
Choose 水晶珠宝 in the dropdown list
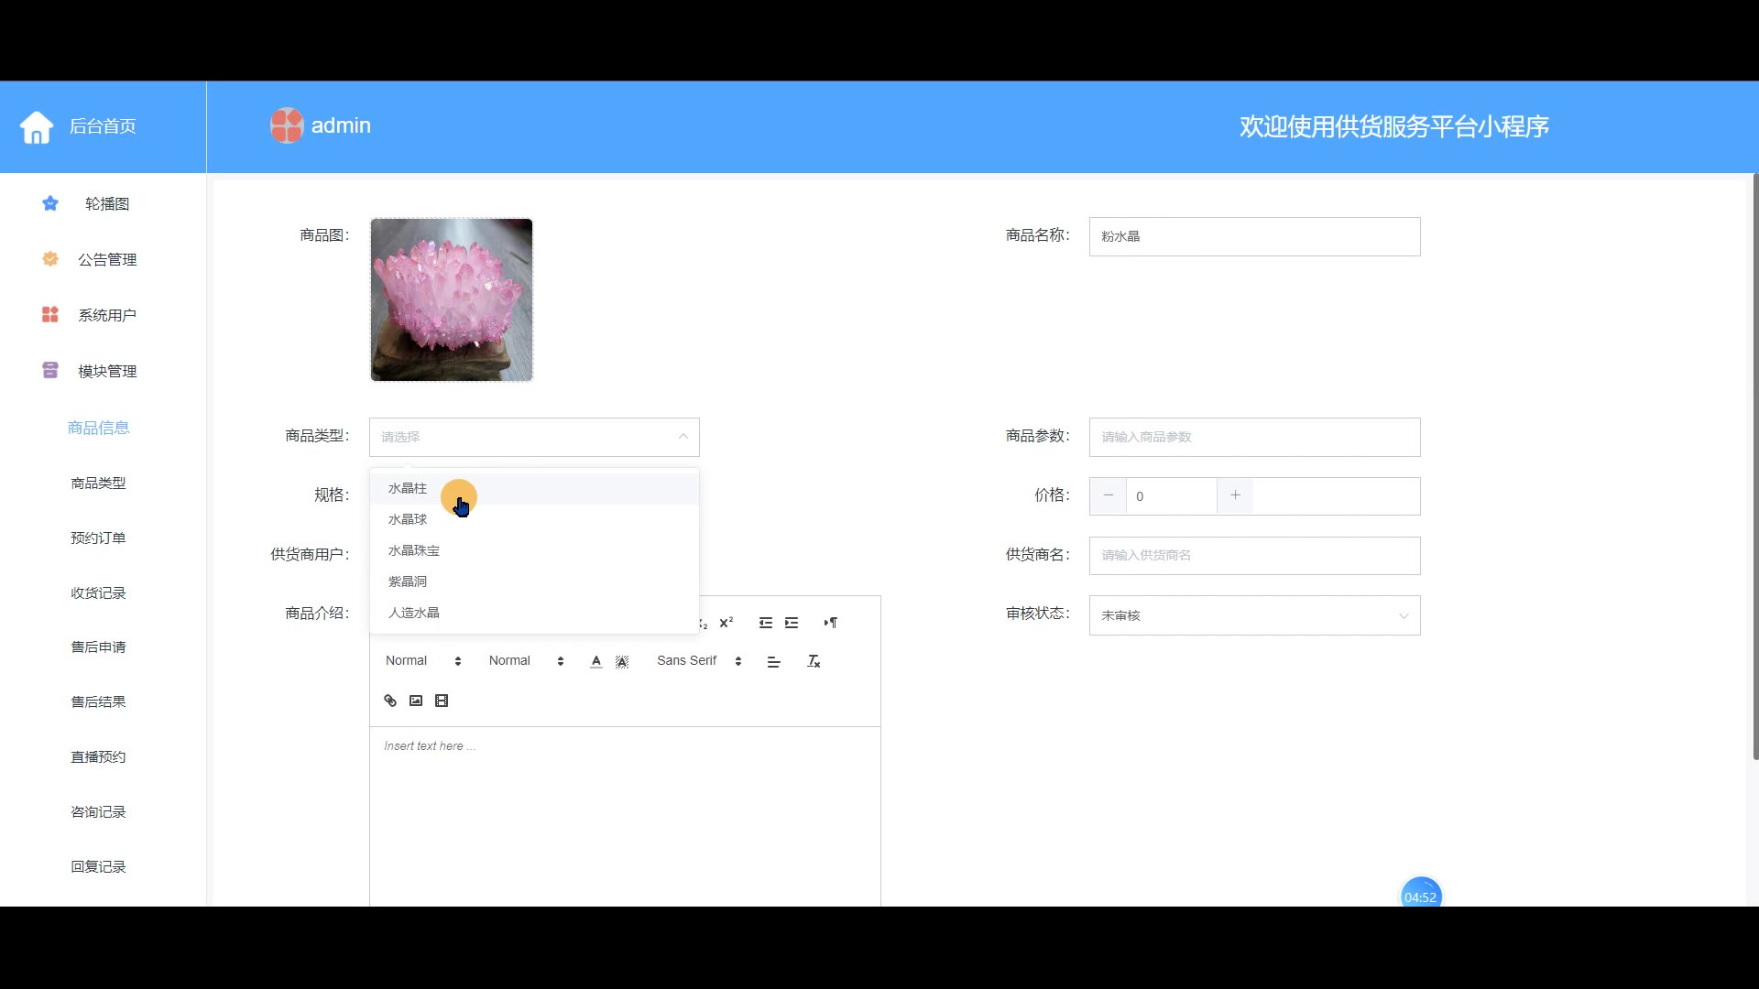(534, 550)
